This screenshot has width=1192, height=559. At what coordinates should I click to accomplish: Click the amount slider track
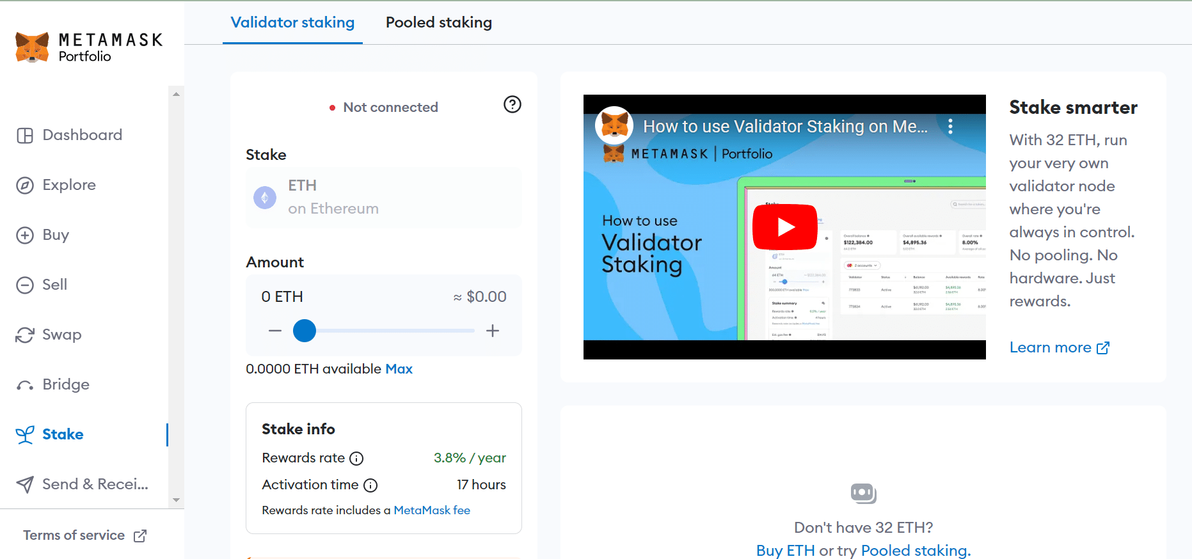(384, 331)
